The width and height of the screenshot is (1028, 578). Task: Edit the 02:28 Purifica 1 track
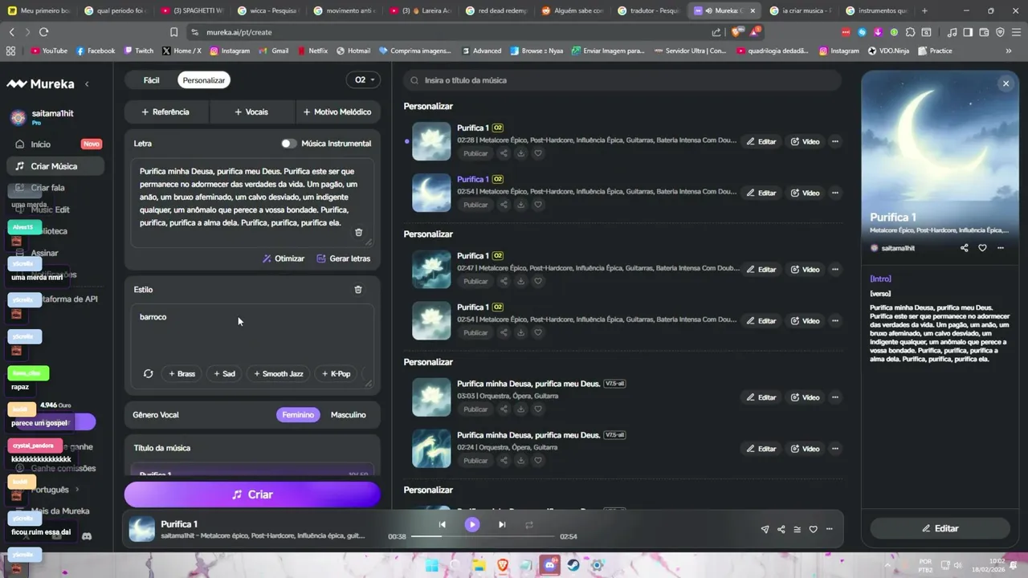(x=761, y=141)
